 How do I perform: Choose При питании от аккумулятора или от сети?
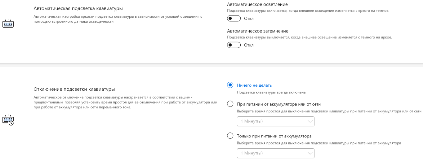[230, 104]
